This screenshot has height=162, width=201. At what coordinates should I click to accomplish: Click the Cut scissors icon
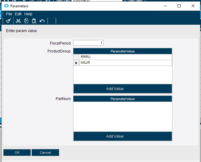coord(18,21)
